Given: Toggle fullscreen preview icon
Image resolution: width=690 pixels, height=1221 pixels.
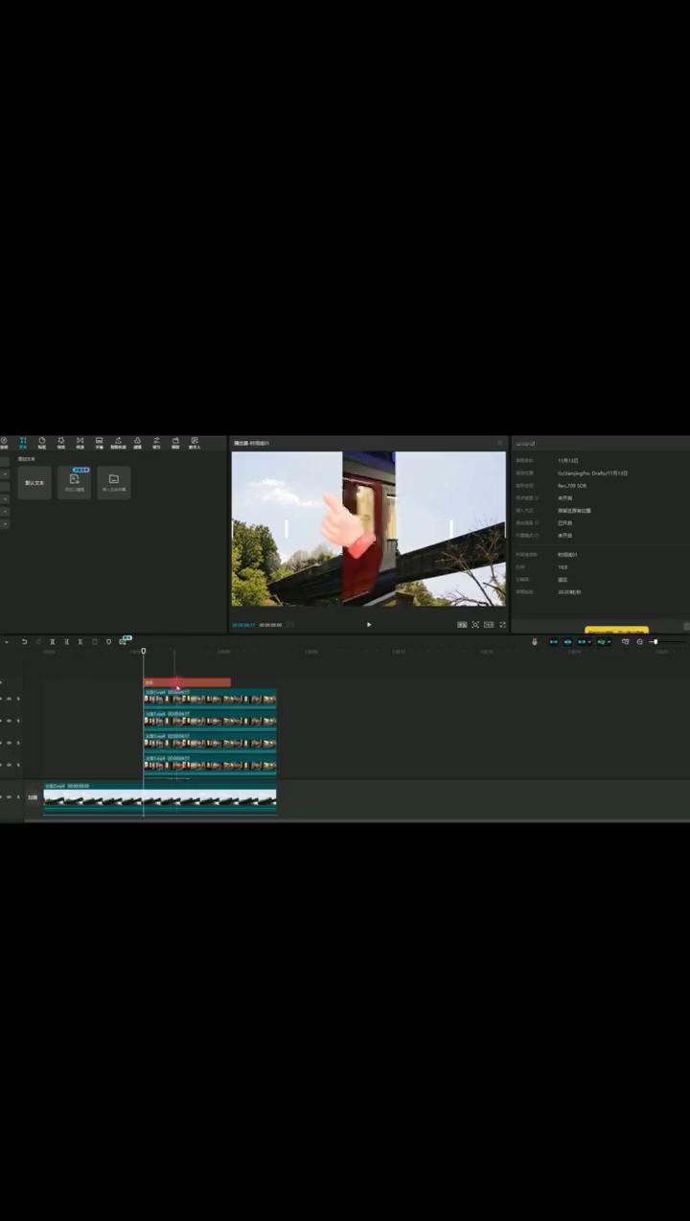Looking at the screenshot, I should [x=502, y=624].
